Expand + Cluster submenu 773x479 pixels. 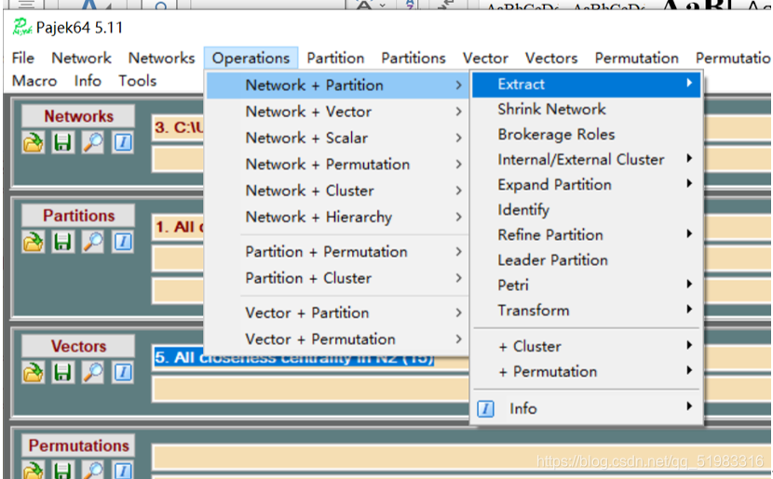click(x=586, y=347)
